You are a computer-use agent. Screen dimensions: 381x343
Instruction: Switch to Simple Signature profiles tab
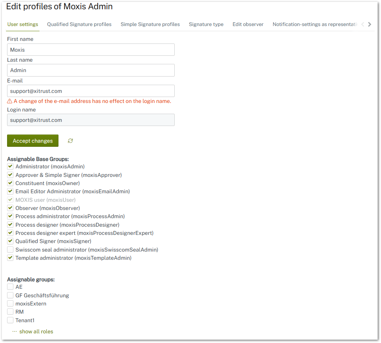point(150,25)
